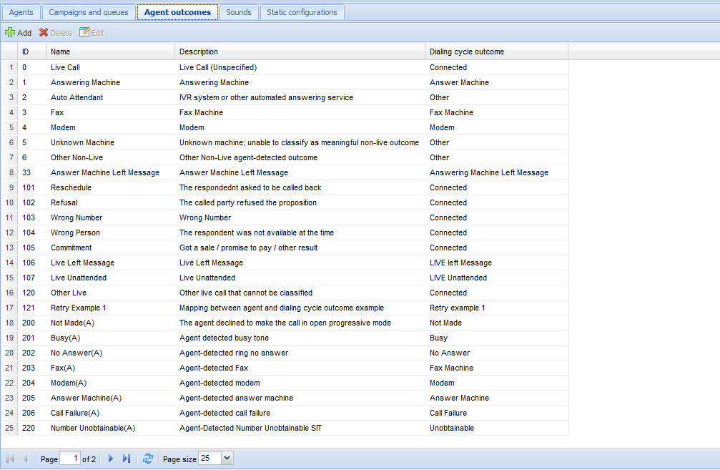The image size is (720, 470).
Task: Select the Other Live row
Action: (285, 293)
